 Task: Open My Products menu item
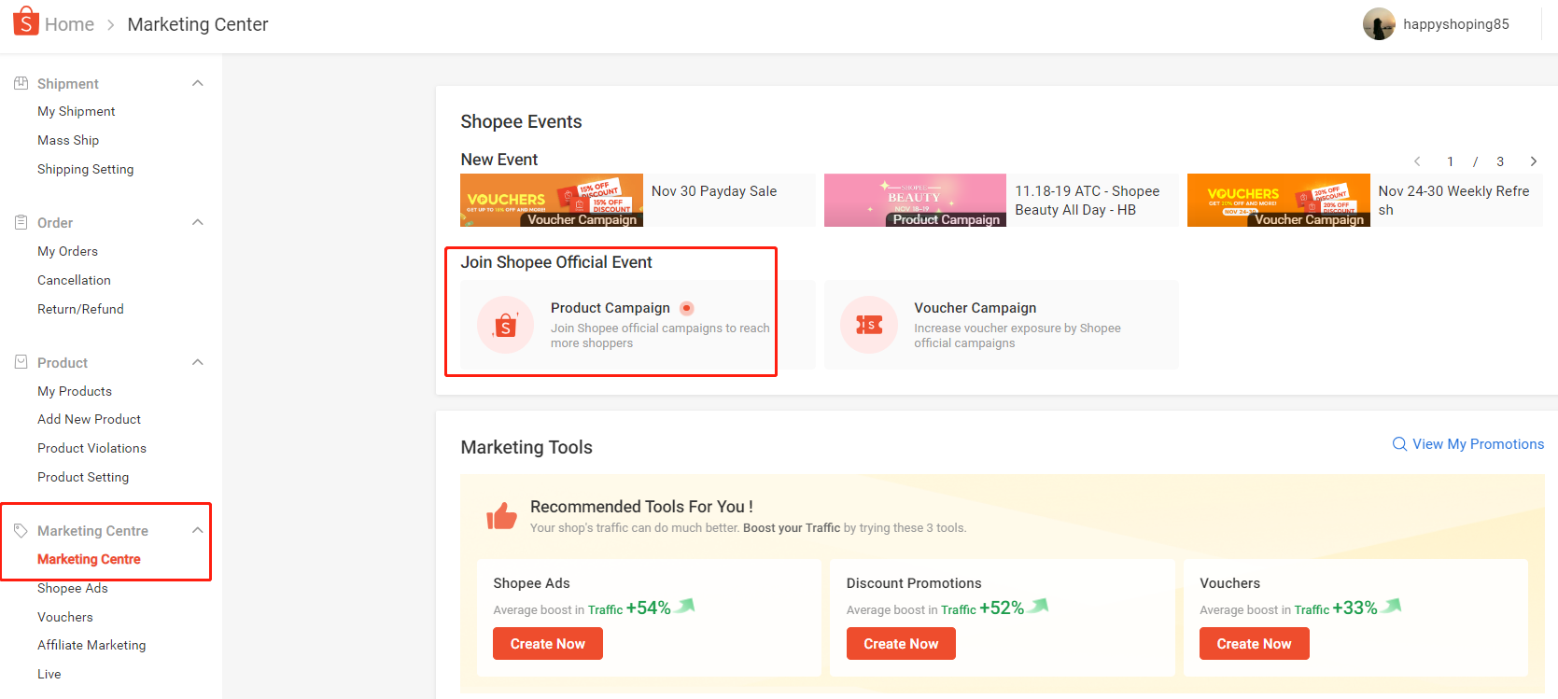[75, 391]
